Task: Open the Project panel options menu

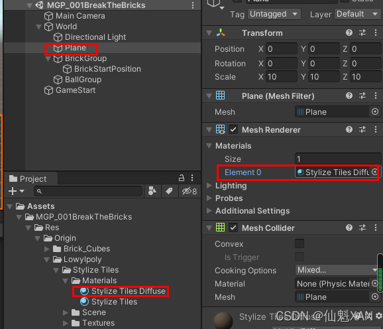Action: [x=192, y=178]
